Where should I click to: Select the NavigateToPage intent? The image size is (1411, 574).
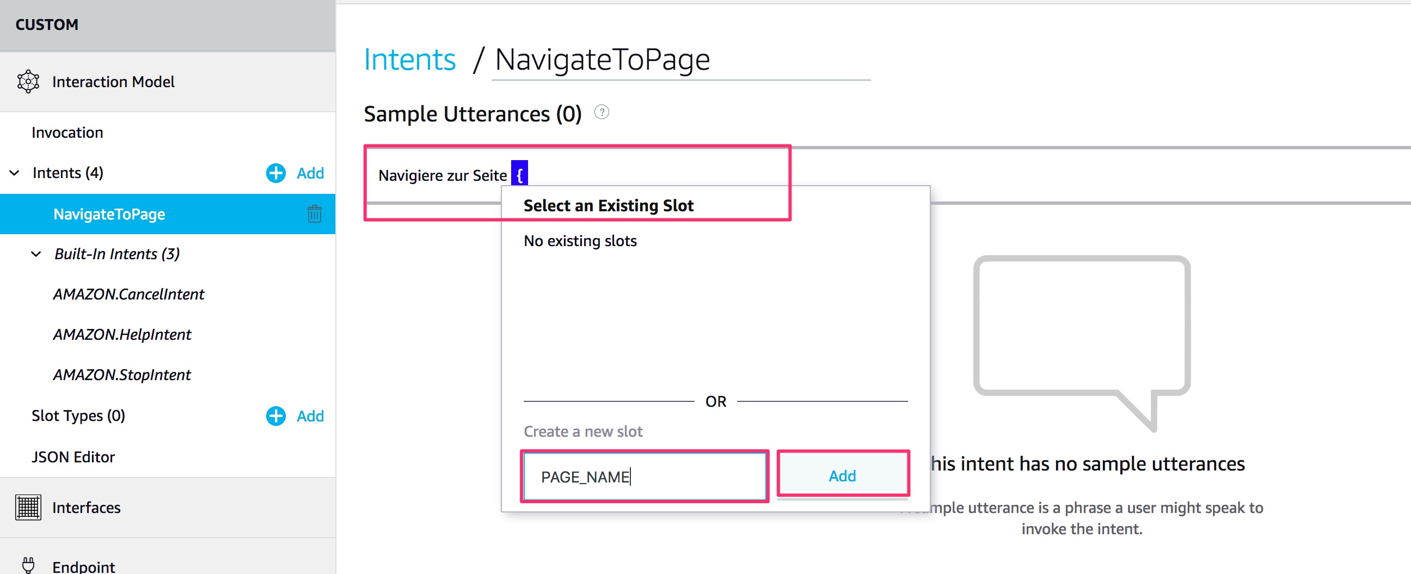coord(109,214)
